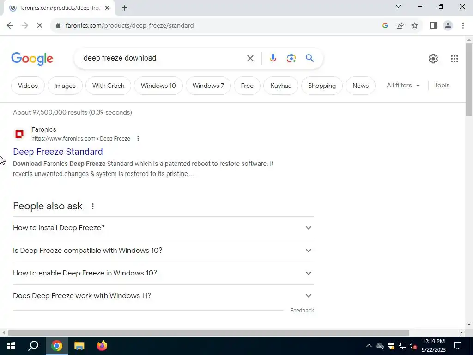Screen dimensions: 473x355
Task: Select the Kuyhaa filter chip
Action: tap(281, 86)
